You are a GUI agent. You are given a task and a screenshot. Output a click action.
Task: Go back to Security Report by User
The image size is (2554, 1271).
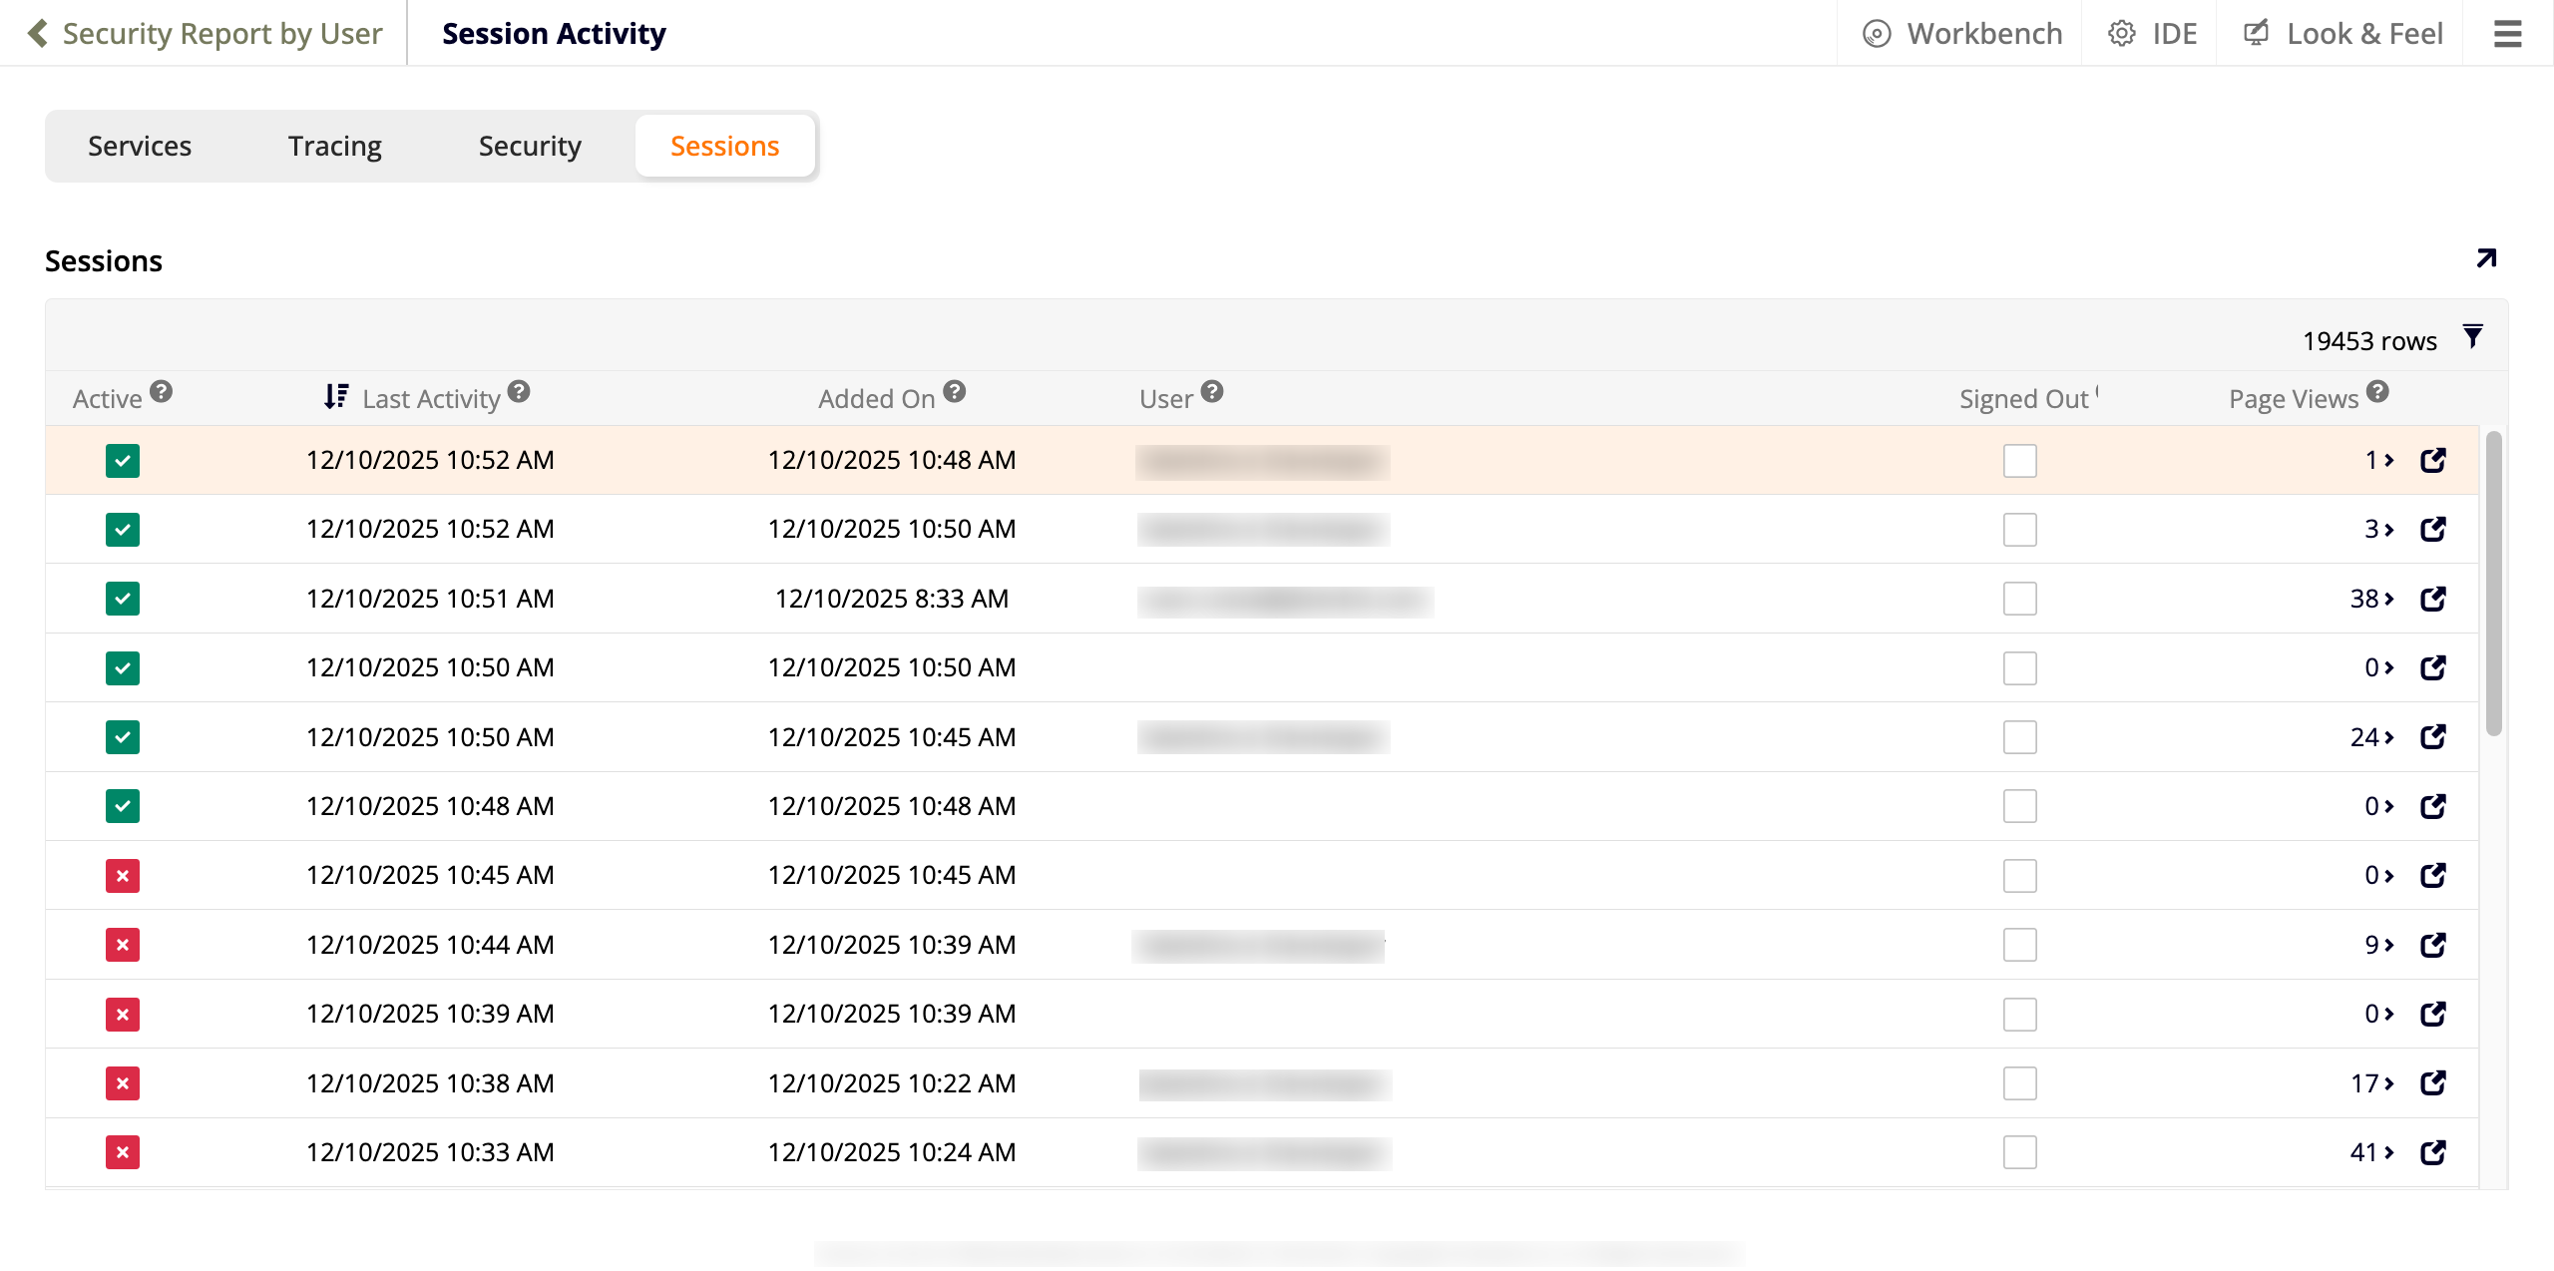pyautogui.click(x=205, y=33)
